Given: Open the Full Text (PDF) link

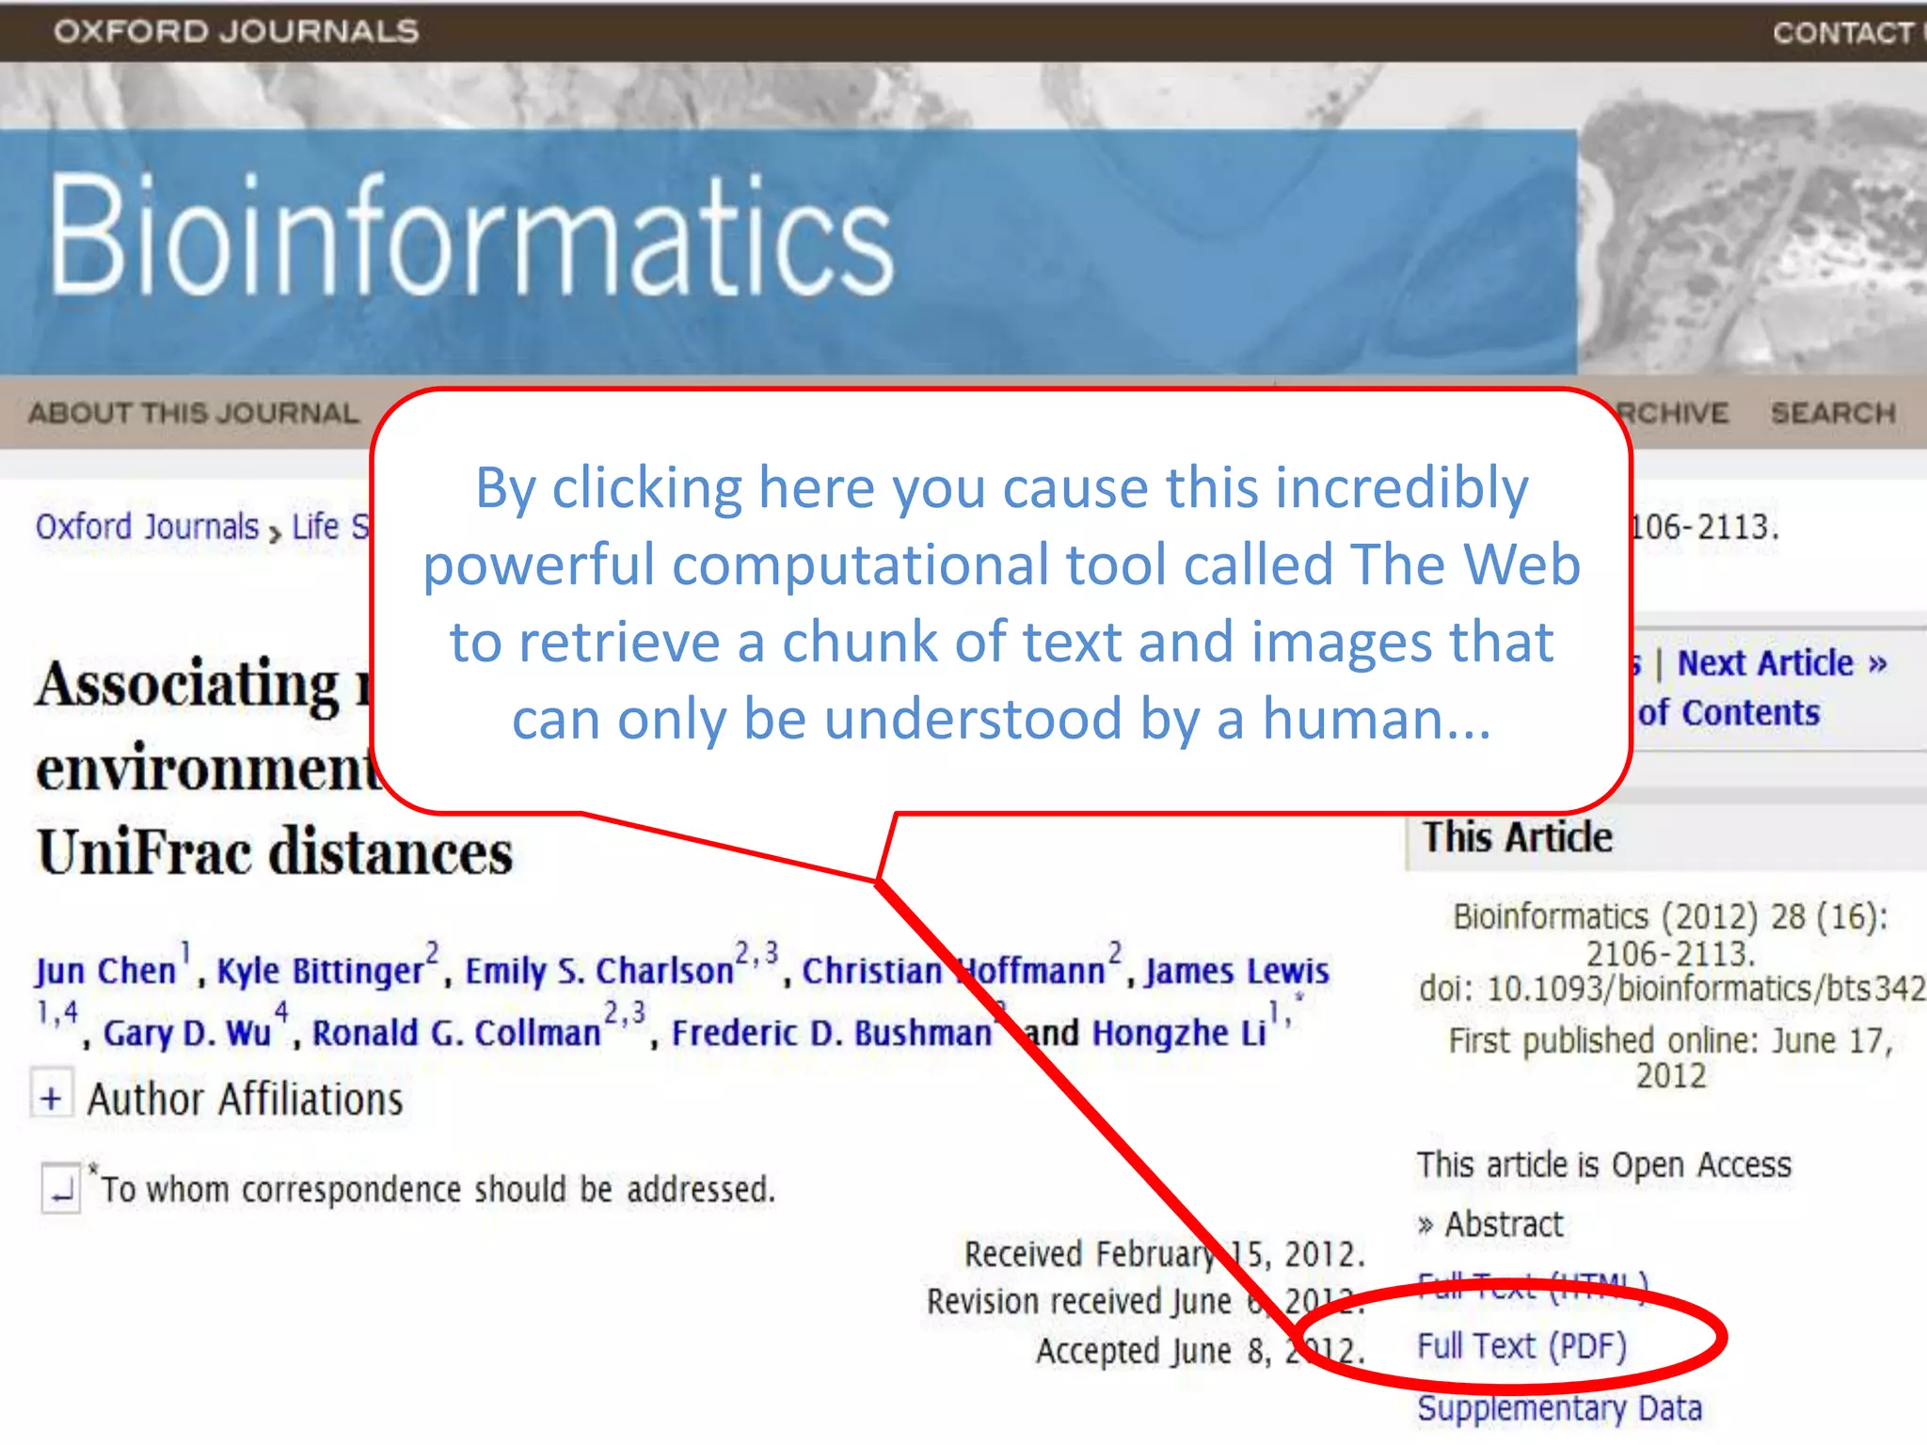Looking at the screenshot, I should click(x=1521, y=1346).
